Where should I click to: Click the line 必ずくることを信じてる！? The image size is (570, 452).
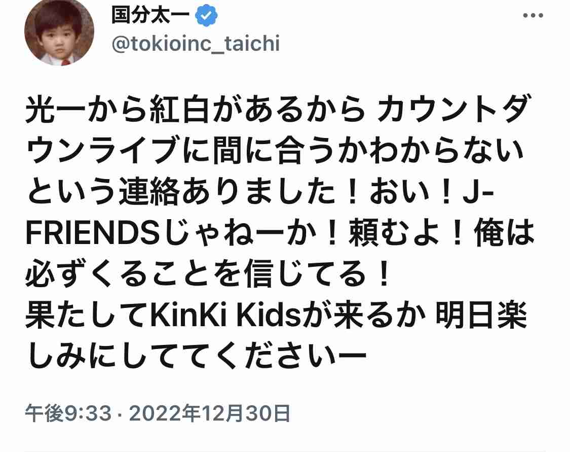click(208, 274)
